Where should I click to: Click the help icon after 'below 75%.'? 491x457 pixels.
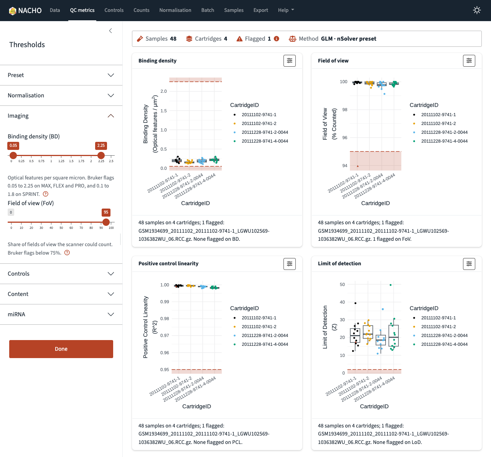point(67,253)
